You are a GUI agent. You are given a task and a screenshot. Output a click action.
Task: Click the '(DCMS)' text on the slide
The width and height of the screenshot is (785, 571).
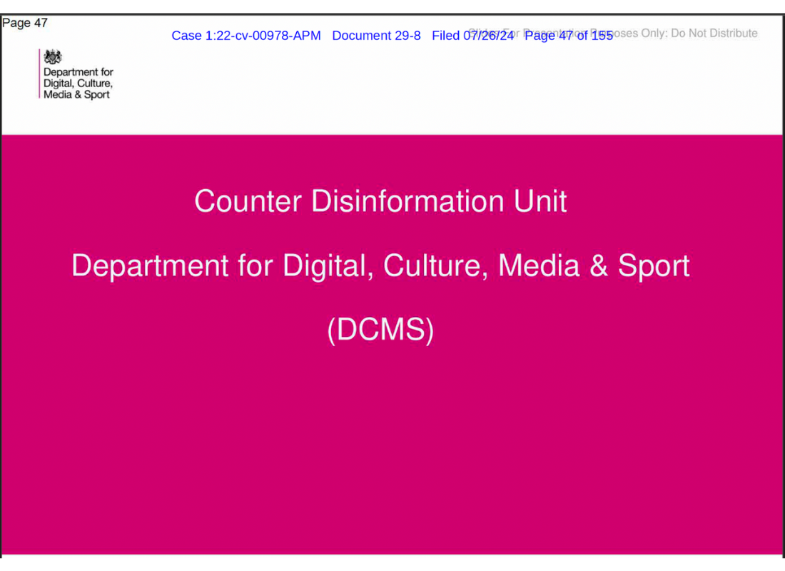pos(380,329)
